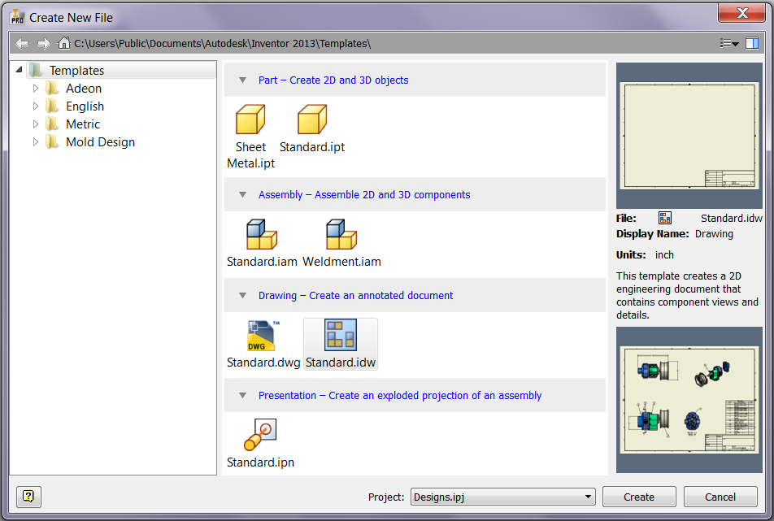Collapse the Templates tree root
The width and height of the screenshot is (774, 521).
tap(19, 70)
